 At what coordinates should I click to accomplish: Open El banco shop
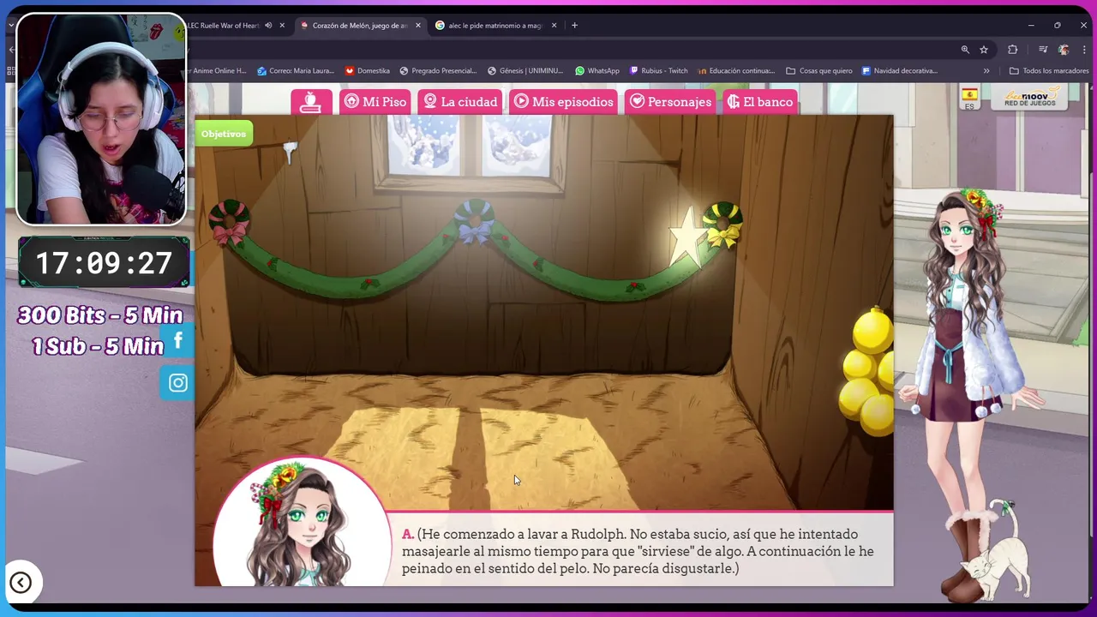click(x=761, y=102)
